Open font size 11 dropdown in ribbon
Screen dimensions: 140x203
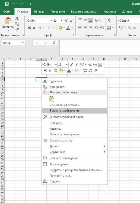click(61, 21)
